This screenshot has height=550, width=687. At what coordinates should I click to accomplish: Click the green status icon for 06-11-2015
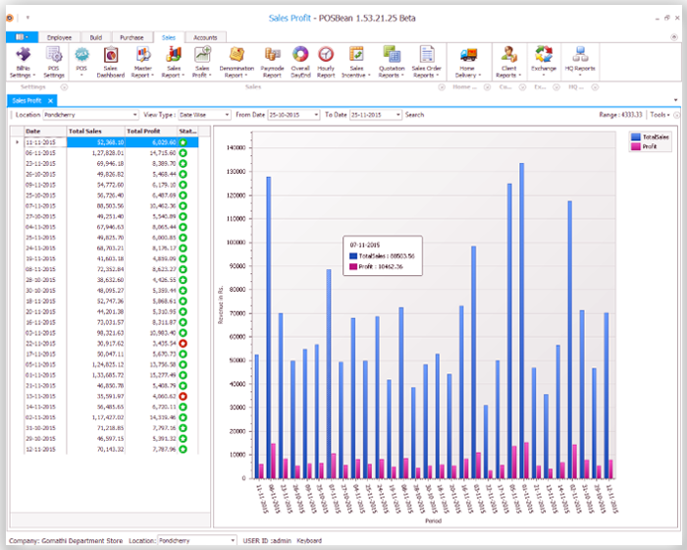click(184, 153)
